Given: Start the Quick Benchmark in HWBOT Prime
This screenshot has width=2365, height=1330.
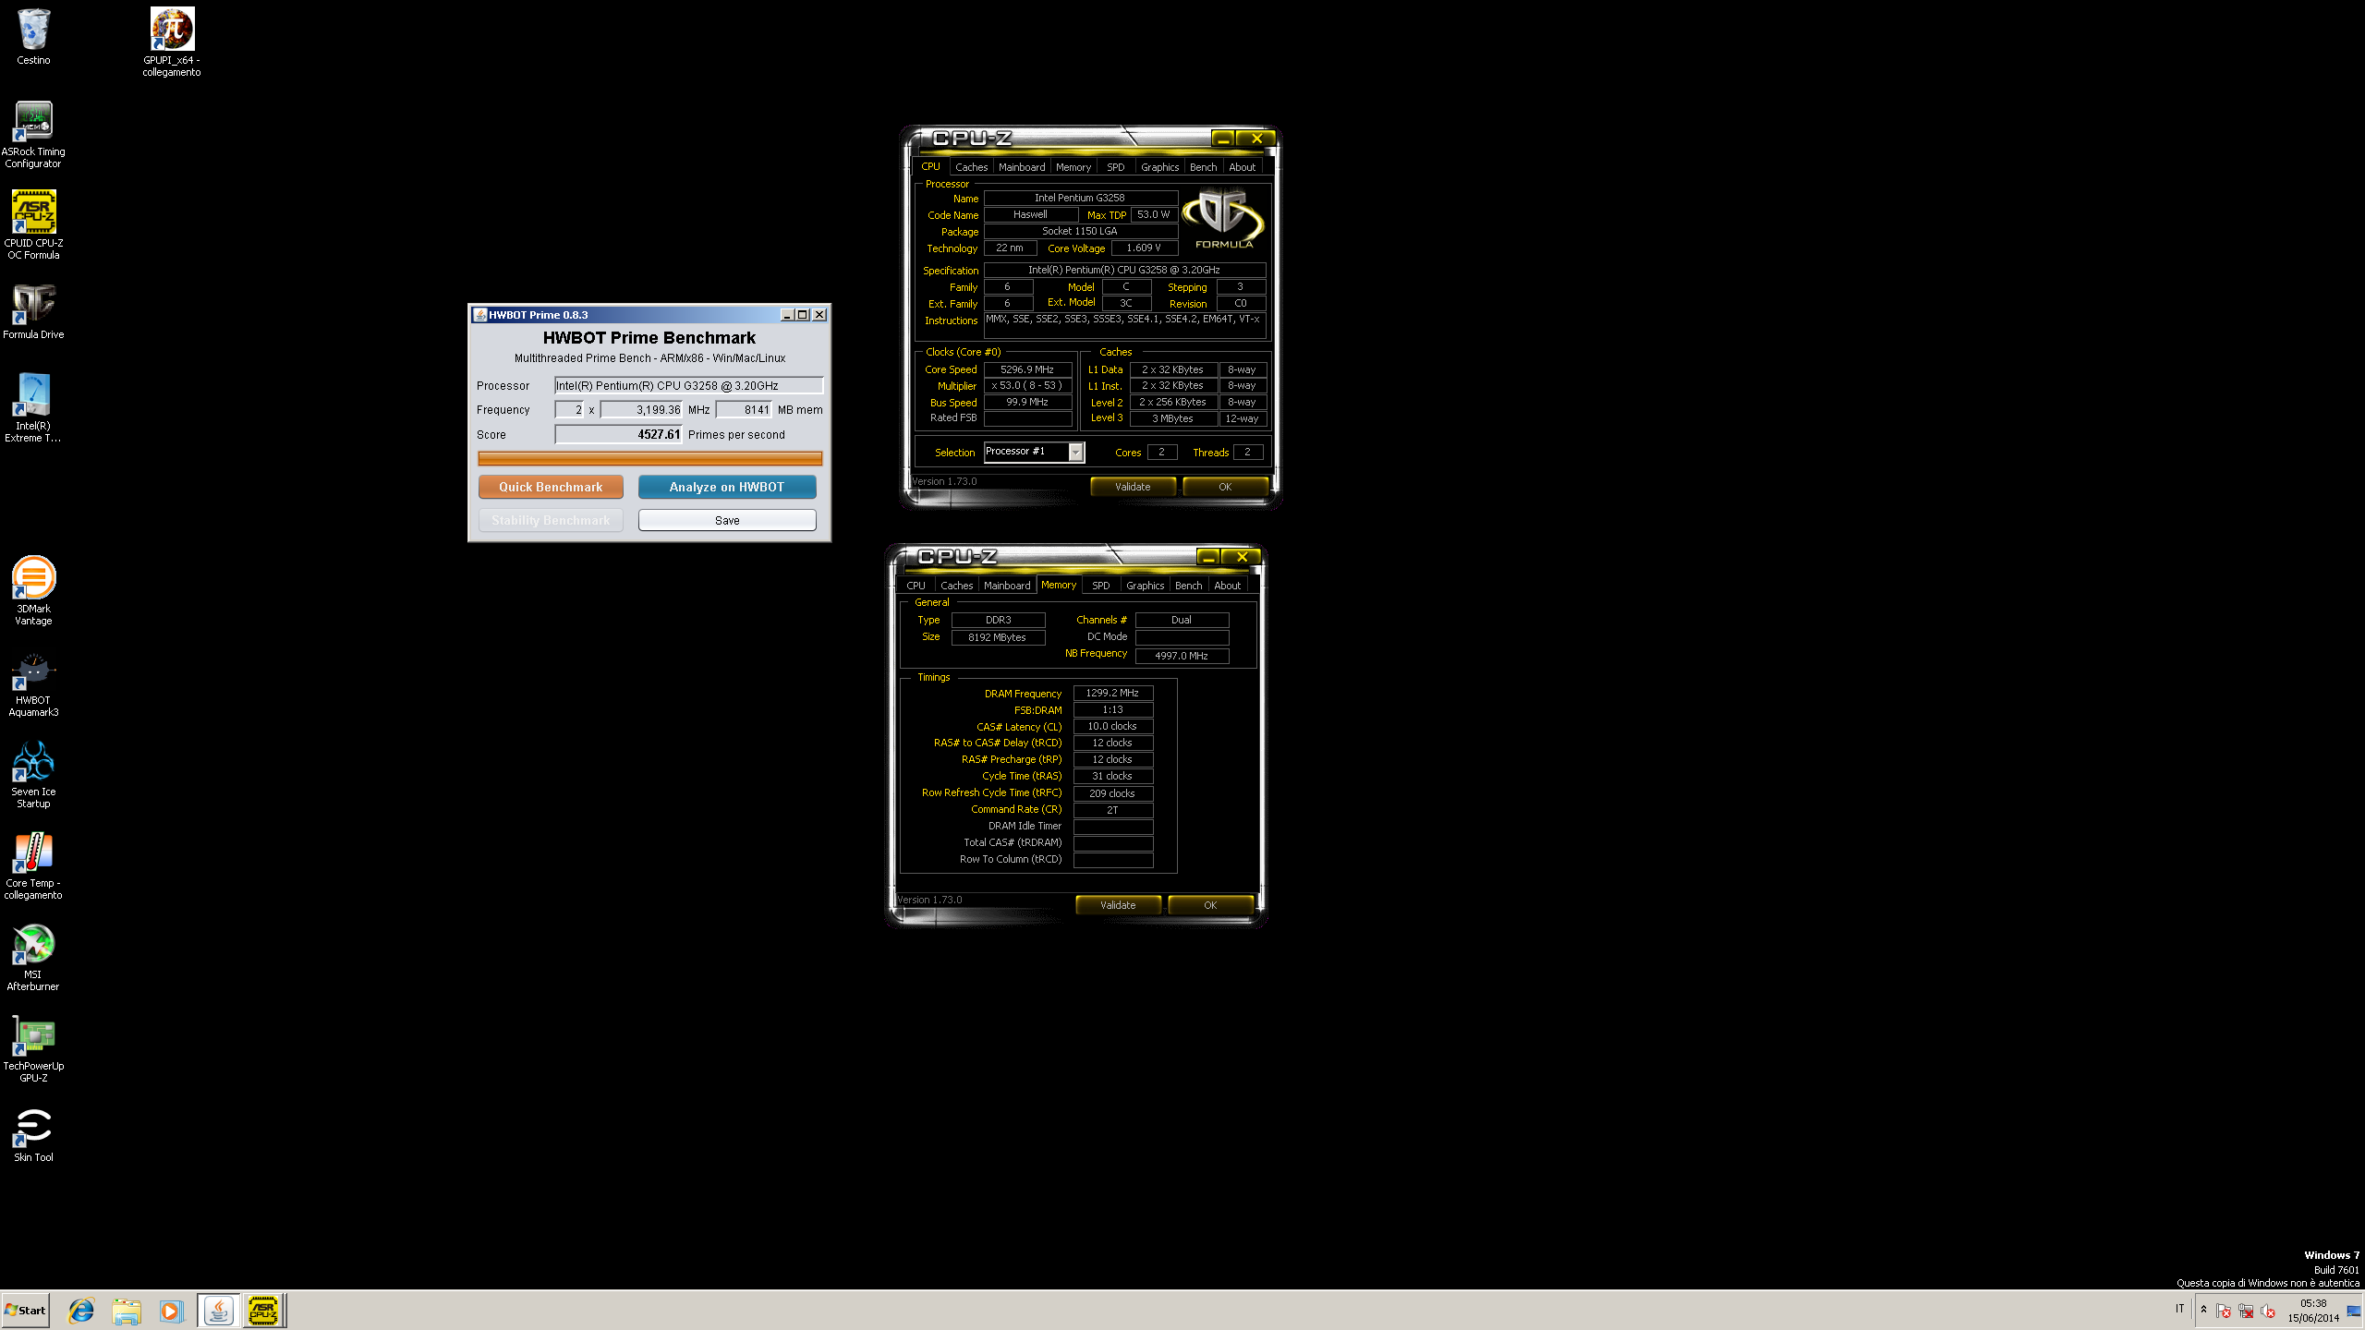Looking at the screenshot, I should [551, 487].
